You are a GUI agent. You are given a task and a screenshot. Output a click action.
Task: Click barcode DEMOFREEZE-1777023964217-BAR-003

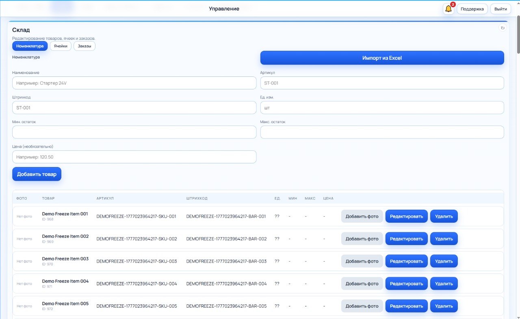[226, 261]
